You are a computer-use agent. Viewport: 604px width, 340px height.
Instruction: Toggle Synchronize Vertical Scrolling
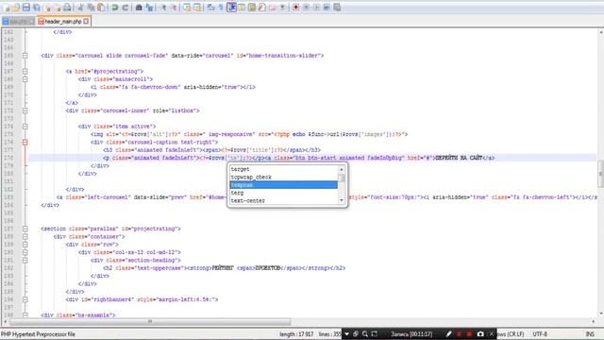pos(187,8)
